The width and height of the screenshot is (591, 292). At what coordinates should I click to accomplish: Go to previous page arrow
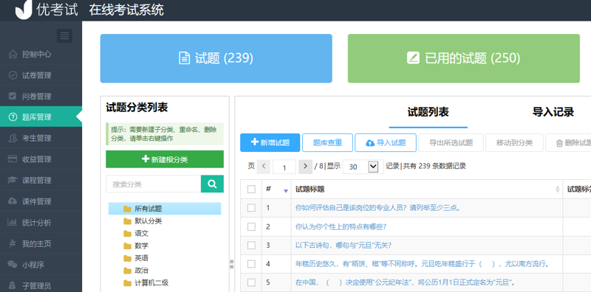coord(264,167)
